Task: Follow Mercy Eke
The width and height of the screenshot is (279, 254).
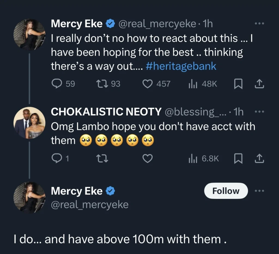Action: click(x=226, y=191)
